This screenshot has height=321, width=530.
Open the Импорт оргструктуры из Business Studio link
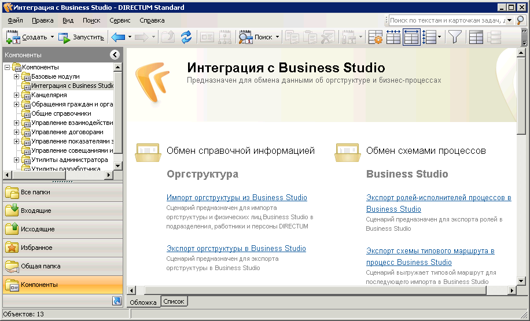[237, 198]
